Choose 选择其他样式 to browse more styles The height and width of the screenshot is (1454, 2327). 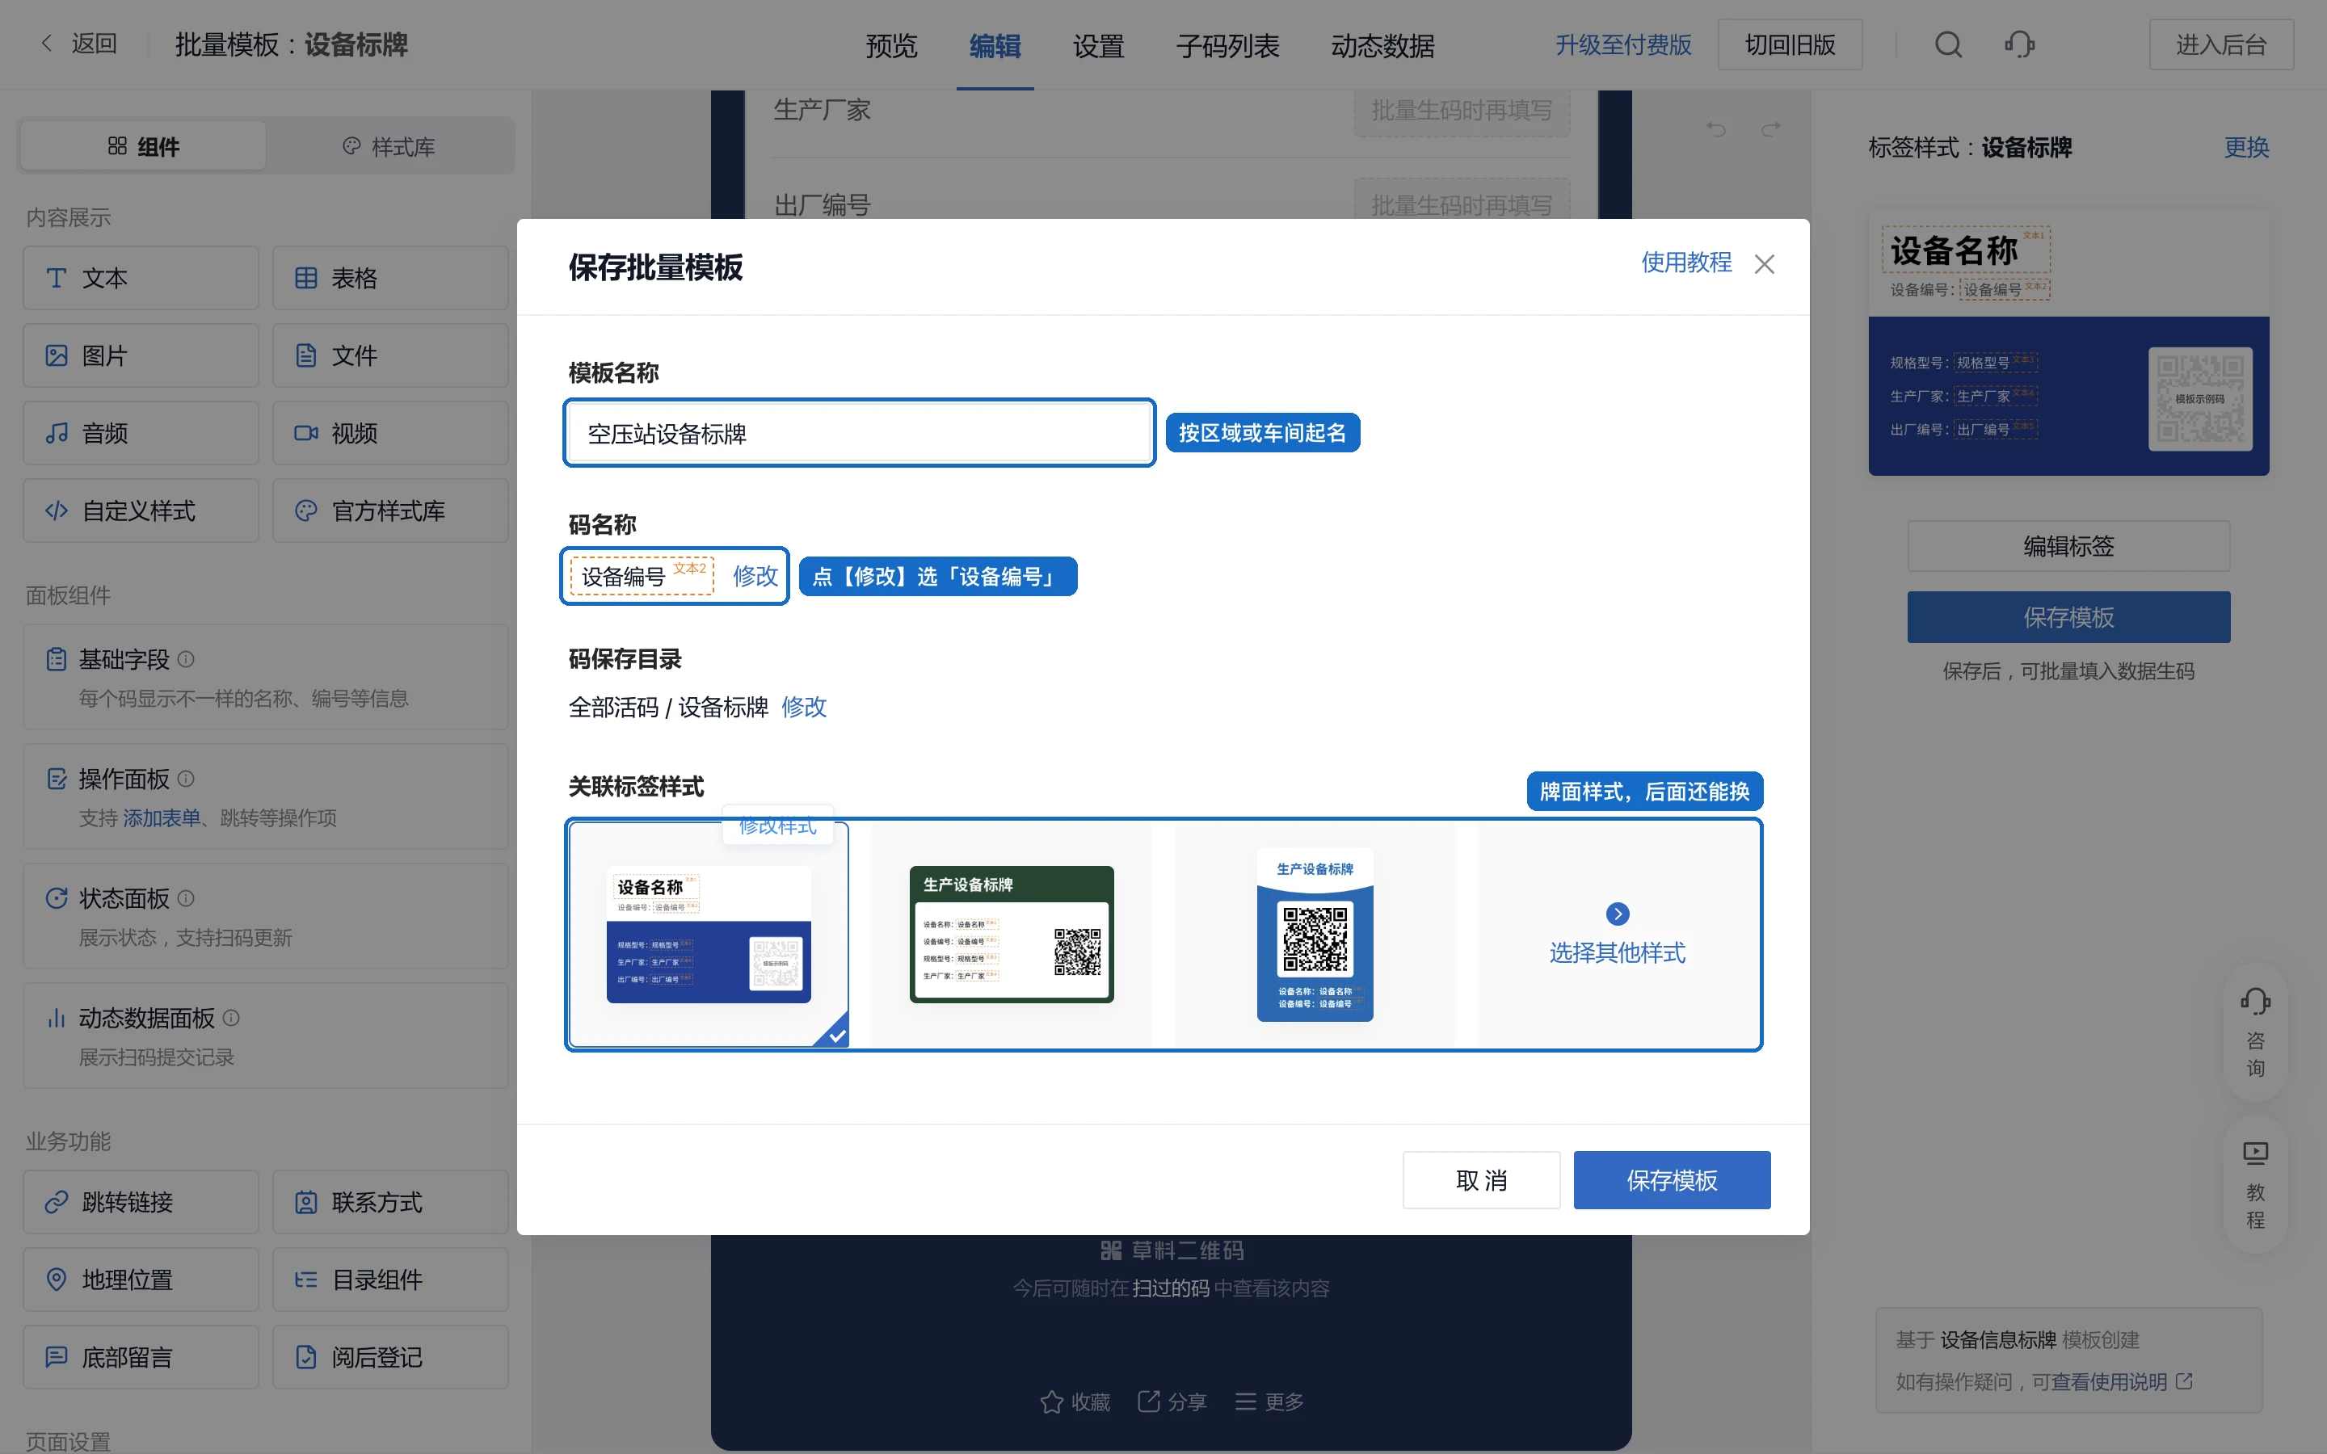pyautogui.click(x=1618, y=935)
